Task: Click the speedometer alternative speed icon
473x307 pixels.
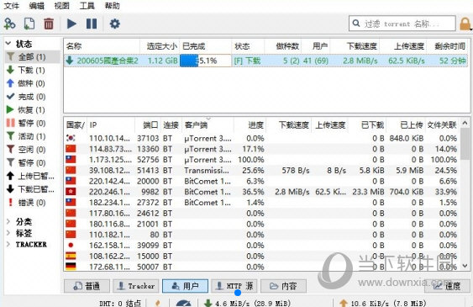Action: coord(183,303)
